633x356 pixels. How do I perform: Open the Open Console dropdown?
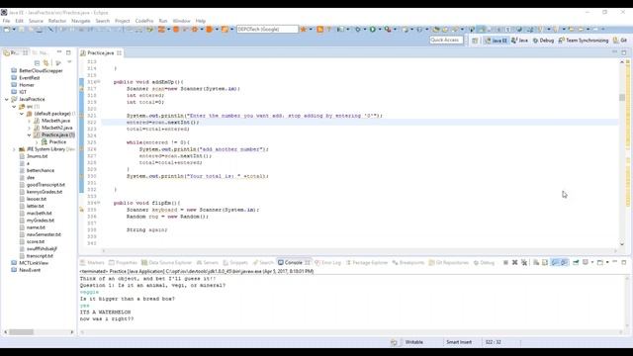[607, 262]
